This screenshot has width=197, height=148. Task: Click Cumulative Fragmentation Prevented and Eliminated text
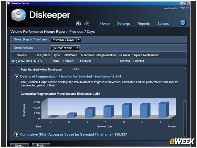pyautogui.click(x=60, y=94)
